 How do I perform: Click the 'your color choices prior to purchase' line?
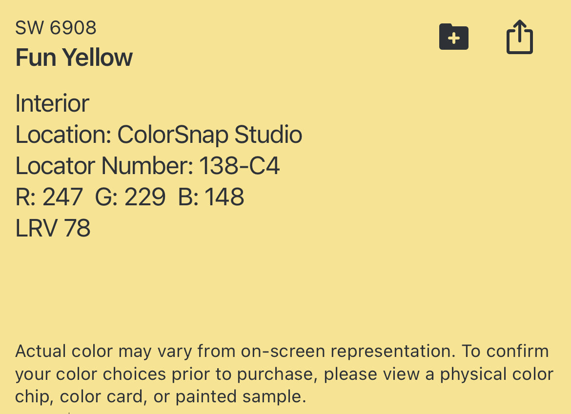(x=285, y=374)
